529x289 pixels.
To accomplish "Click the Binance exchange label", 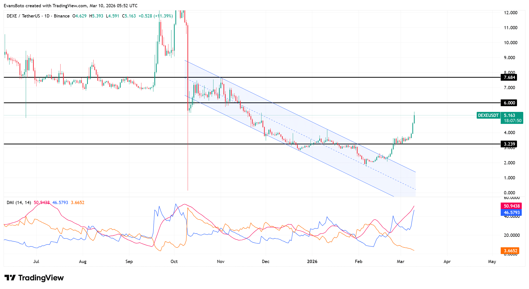I will click(x=62, y=16).
